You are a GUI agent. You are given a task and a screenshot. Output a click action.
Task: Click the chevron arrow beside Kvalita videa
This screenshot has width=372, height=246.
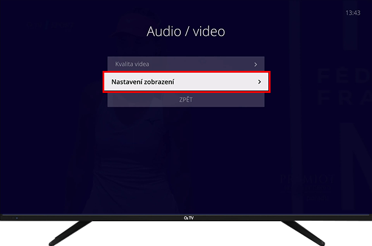[x=255, y=64]
